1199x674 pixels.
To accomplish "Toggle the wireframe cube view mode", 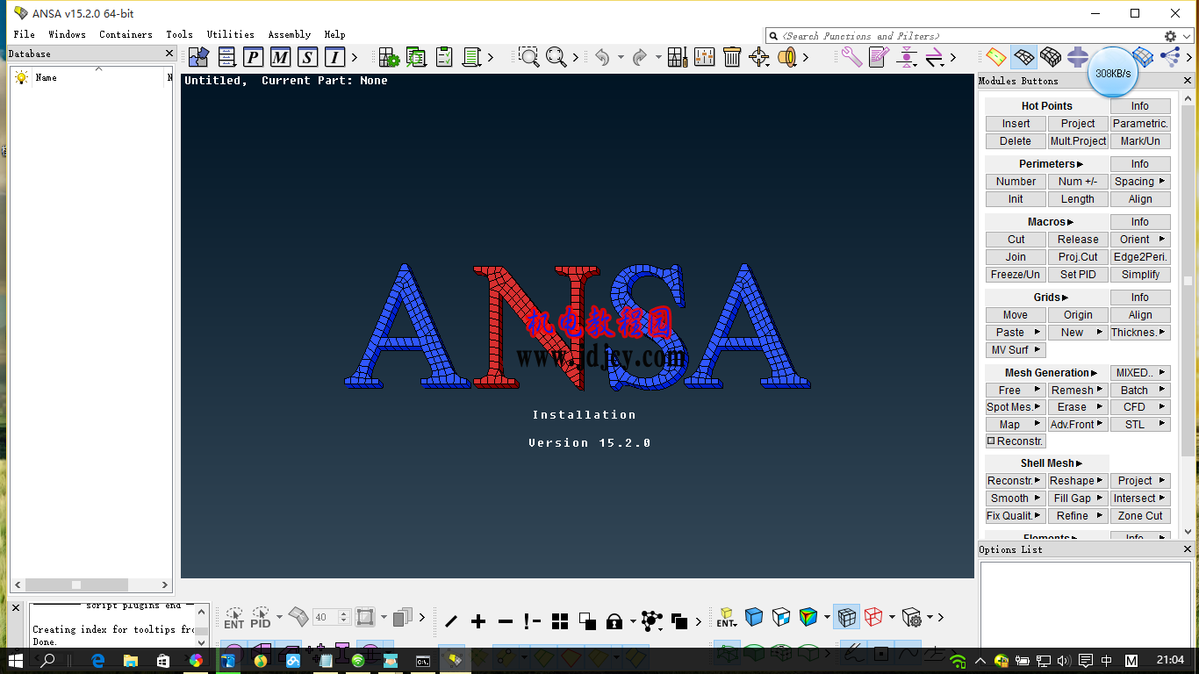I will tap(846, 617).
